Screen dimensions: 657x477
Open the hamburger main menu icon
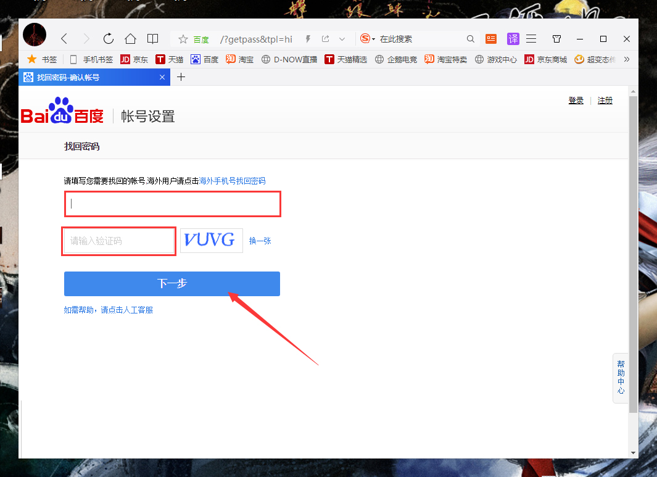click(x=531, y=38)
